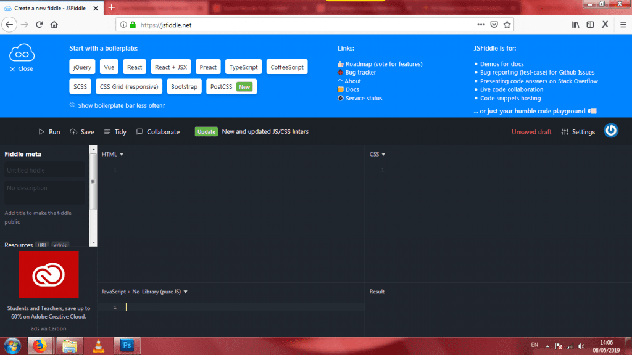Reload the page
The height and width of the screenshot is (355, 632).
click(39, 25)
